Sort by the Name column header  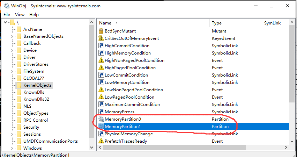(105, 23)
